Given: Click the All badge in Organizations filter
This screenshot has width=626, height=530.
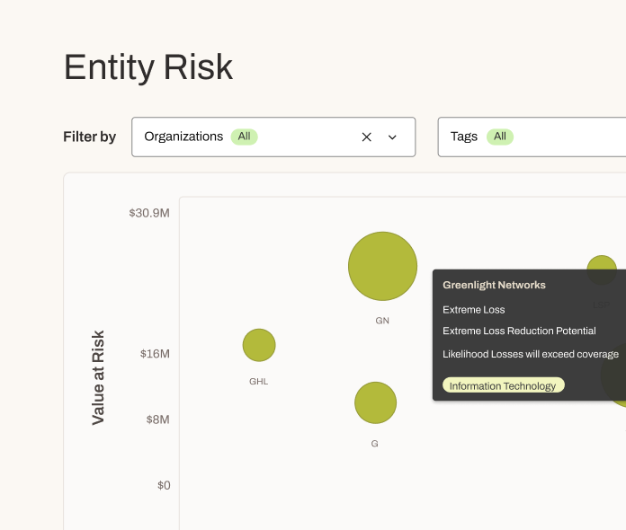Looking at the screenshot, I should (x=245, y=137).
